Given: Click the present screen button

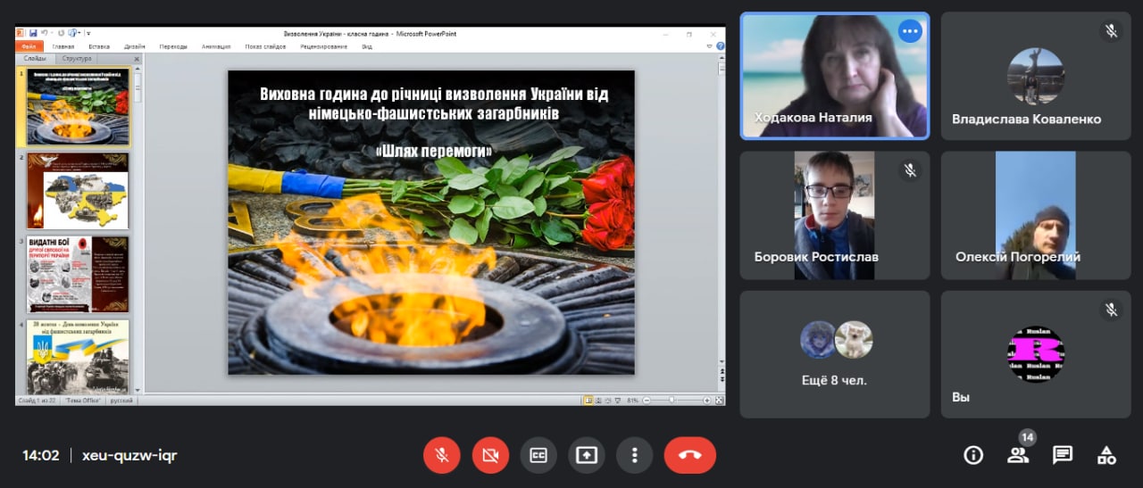Looking at the screenshot, I should click(586, 455).
